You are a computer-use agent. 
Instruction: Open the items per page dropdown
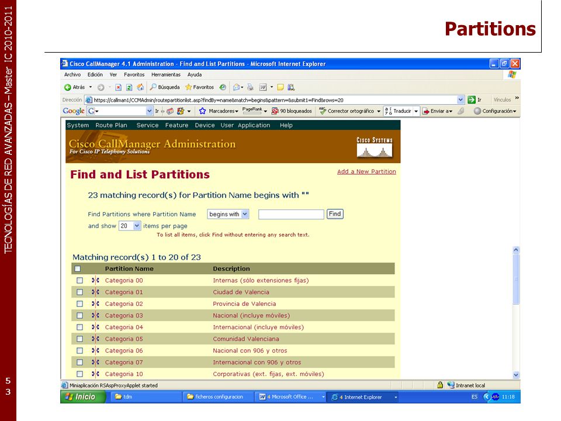[130, 226]
